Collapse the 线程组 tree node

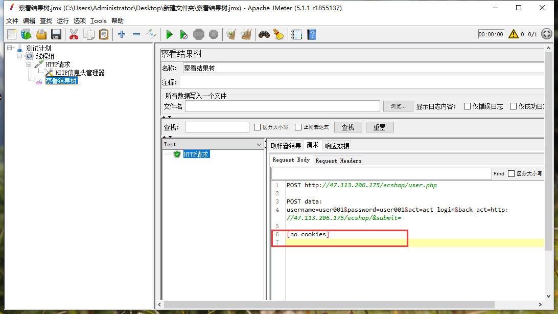[19, 56]
